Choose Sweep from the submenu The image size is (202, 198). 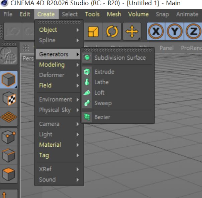(x=118, y=103)
